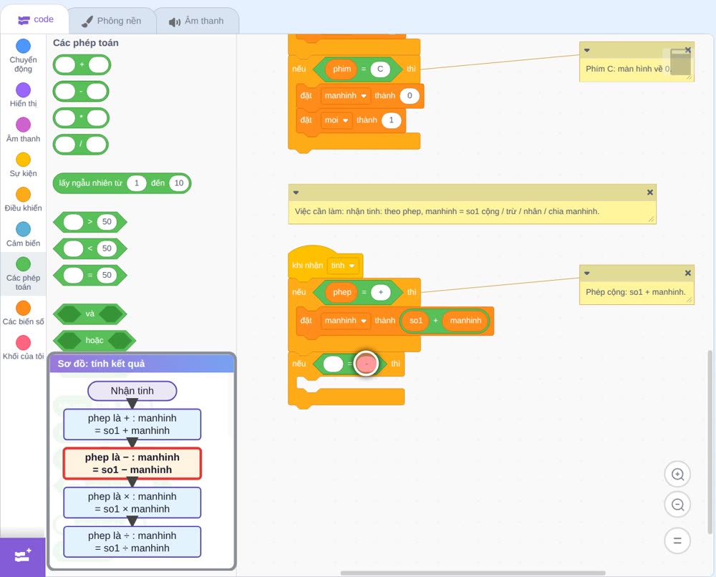Open the Âm thanh tab

point(196,21)
